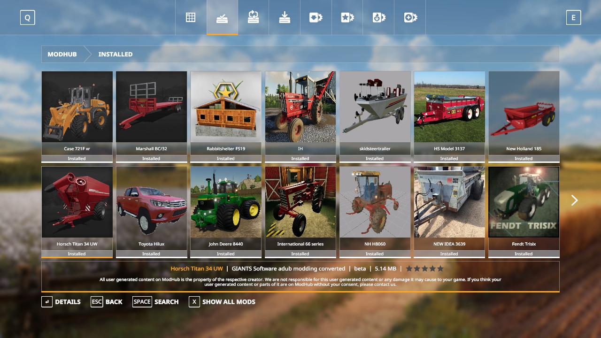
Task: Open the flame trending mods tab
Action: click(x=378, y=17)
